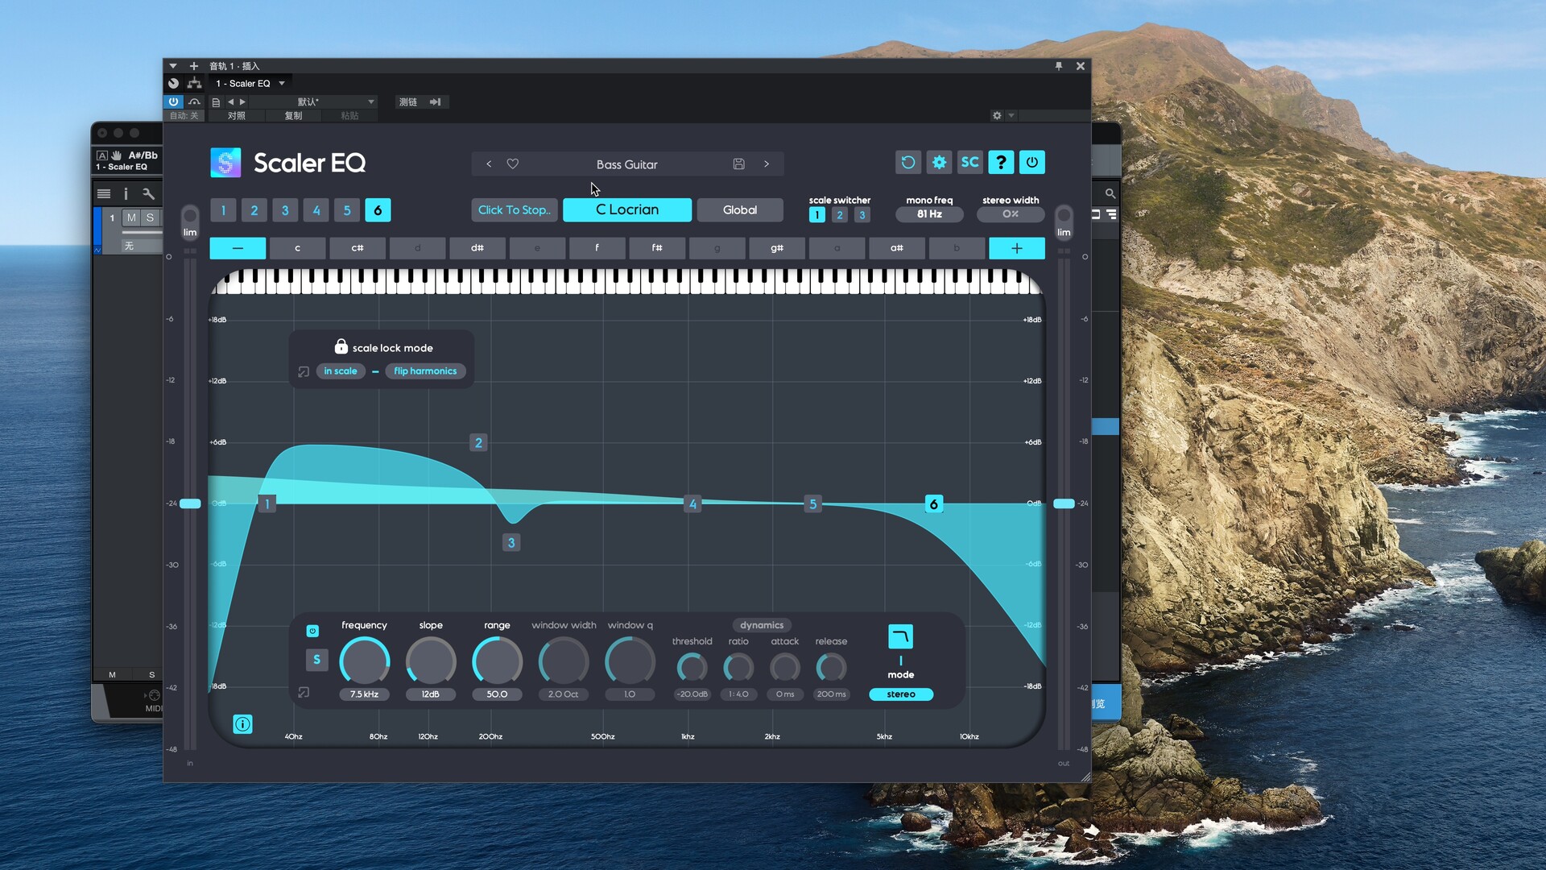Select the high-cut filter shape icon
Viewport: 1546px width, 870px height.
900,636
